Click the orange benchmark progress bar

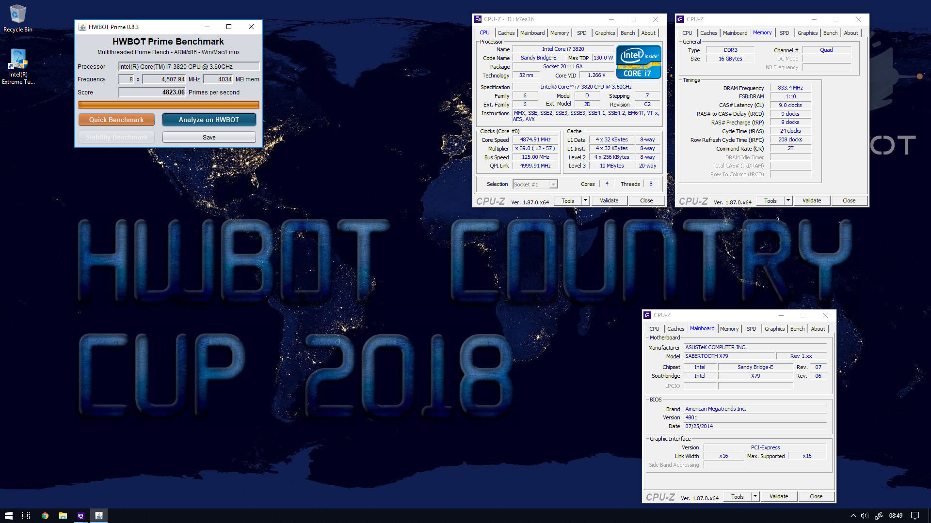coord(169,105)
